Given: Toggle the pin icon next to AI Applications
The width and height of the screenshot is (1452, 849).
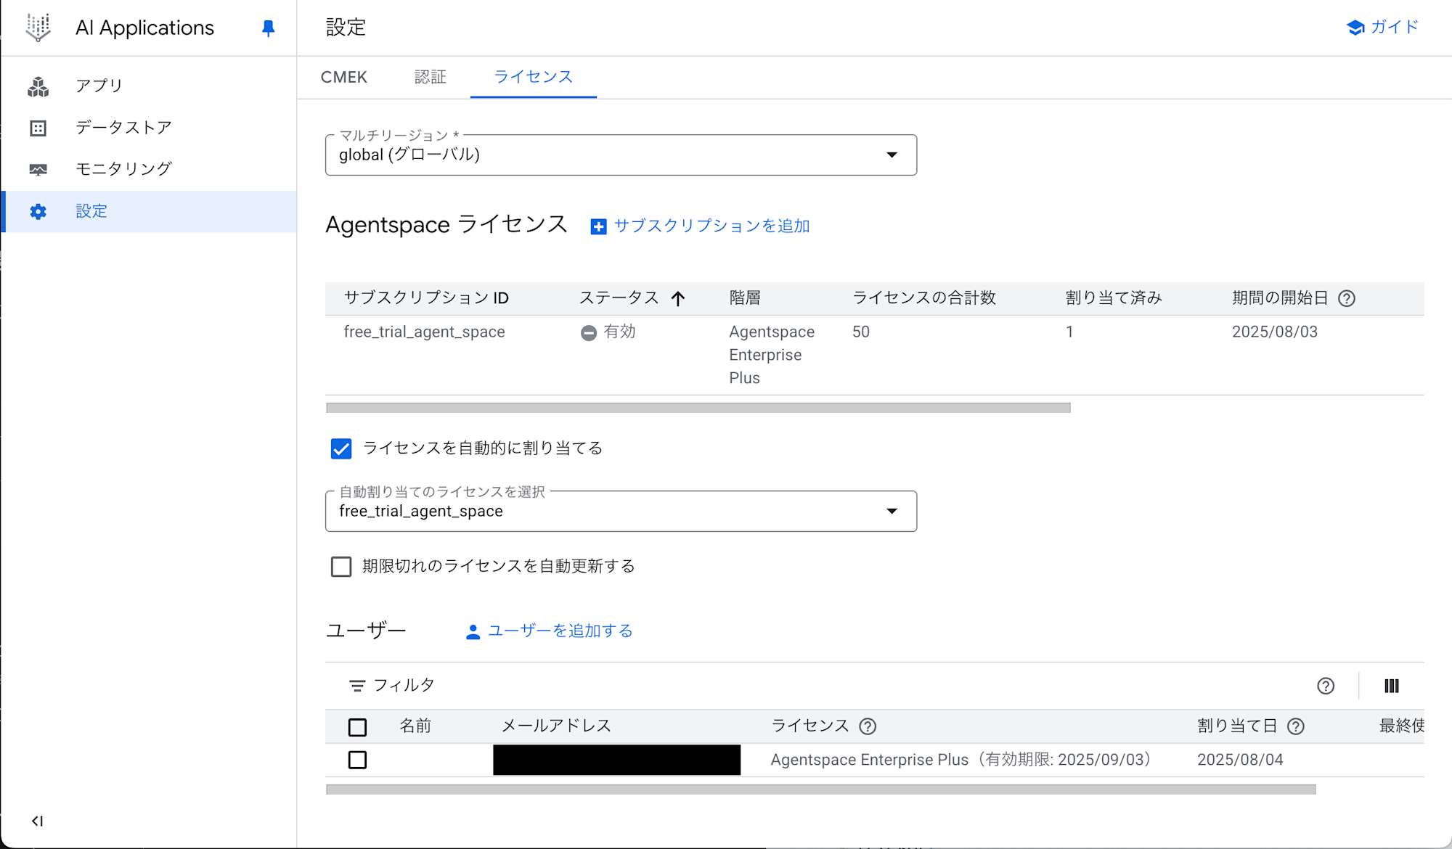Looking at the screenshot, I should [268, 28].
